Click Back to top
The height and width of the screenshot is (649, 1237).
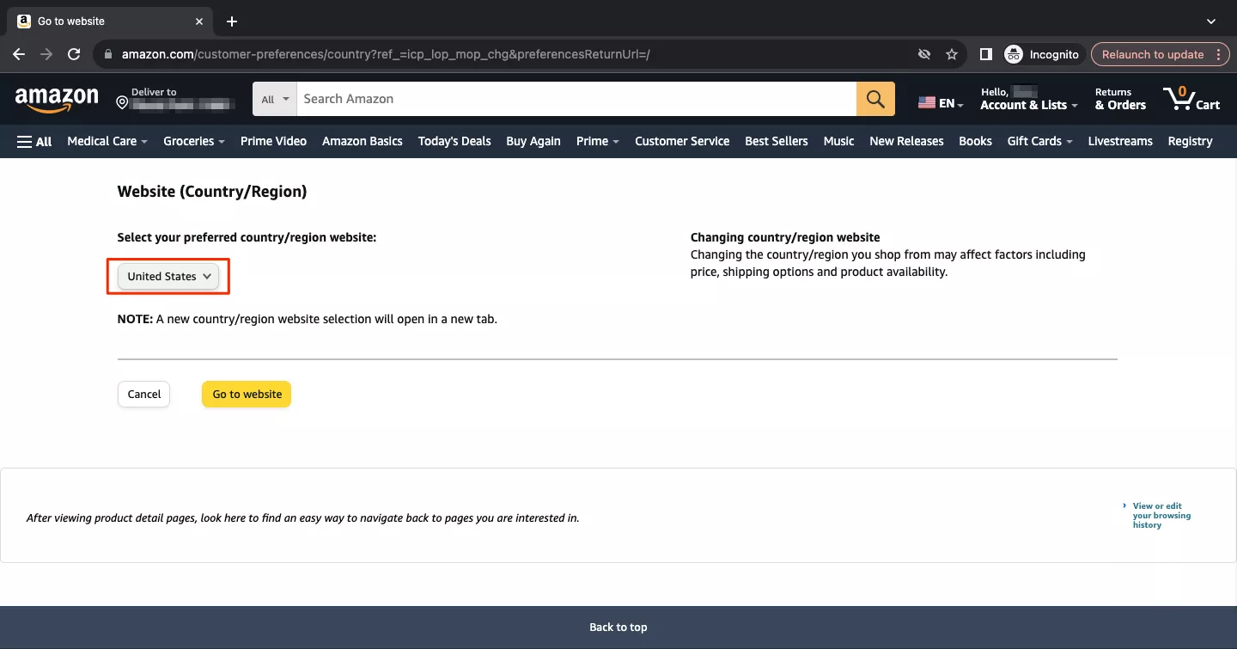pyautogui.click(x=618, y=627)
